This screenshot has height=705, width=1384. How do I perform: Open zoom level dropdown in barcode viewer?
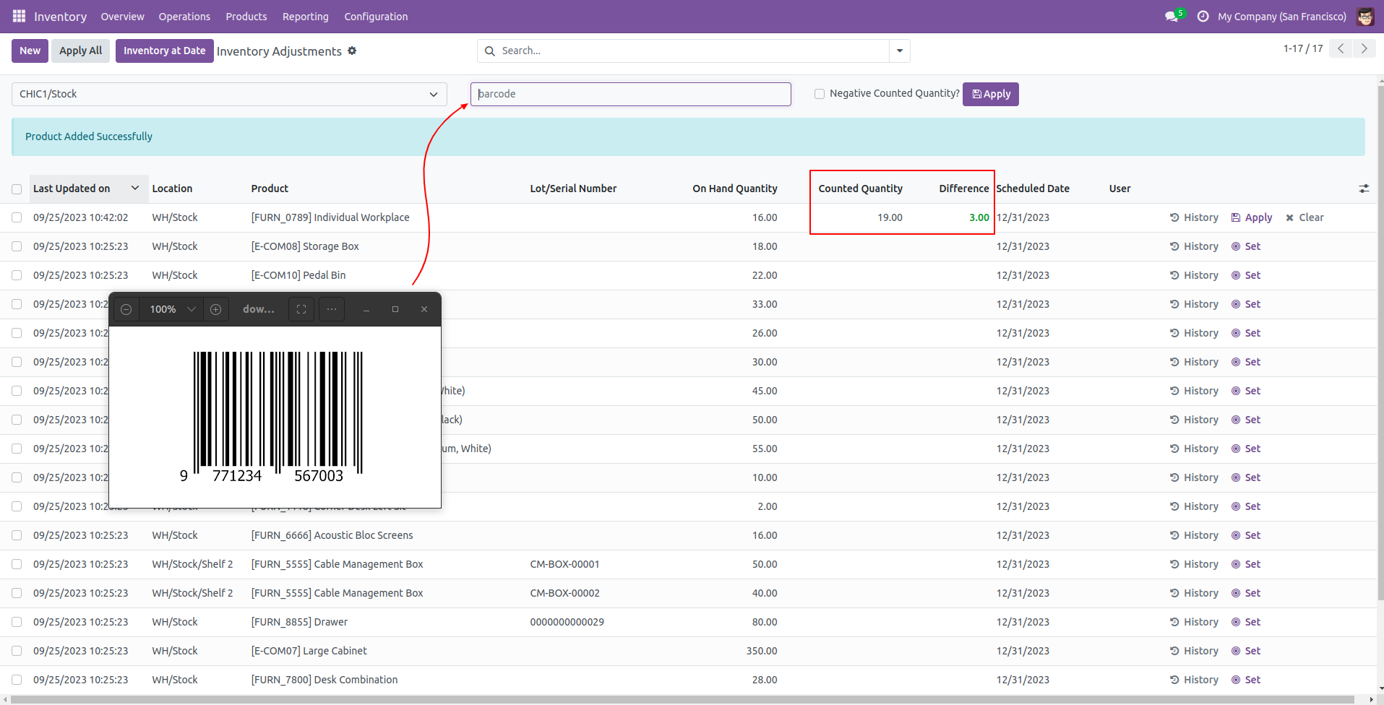172,309
